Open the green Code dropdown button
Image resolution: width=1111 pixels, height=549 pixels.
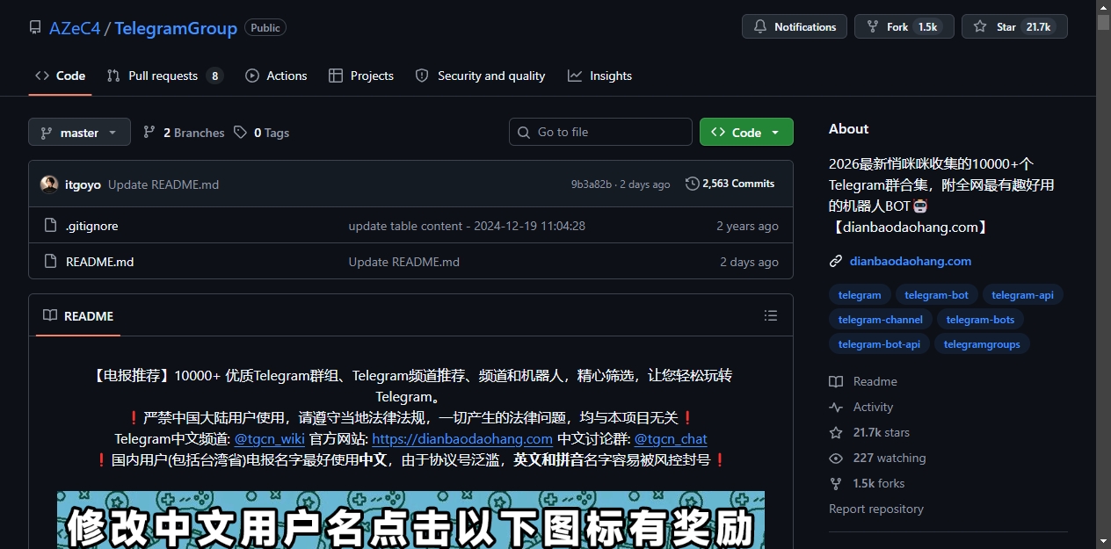[x=746, y=132]
